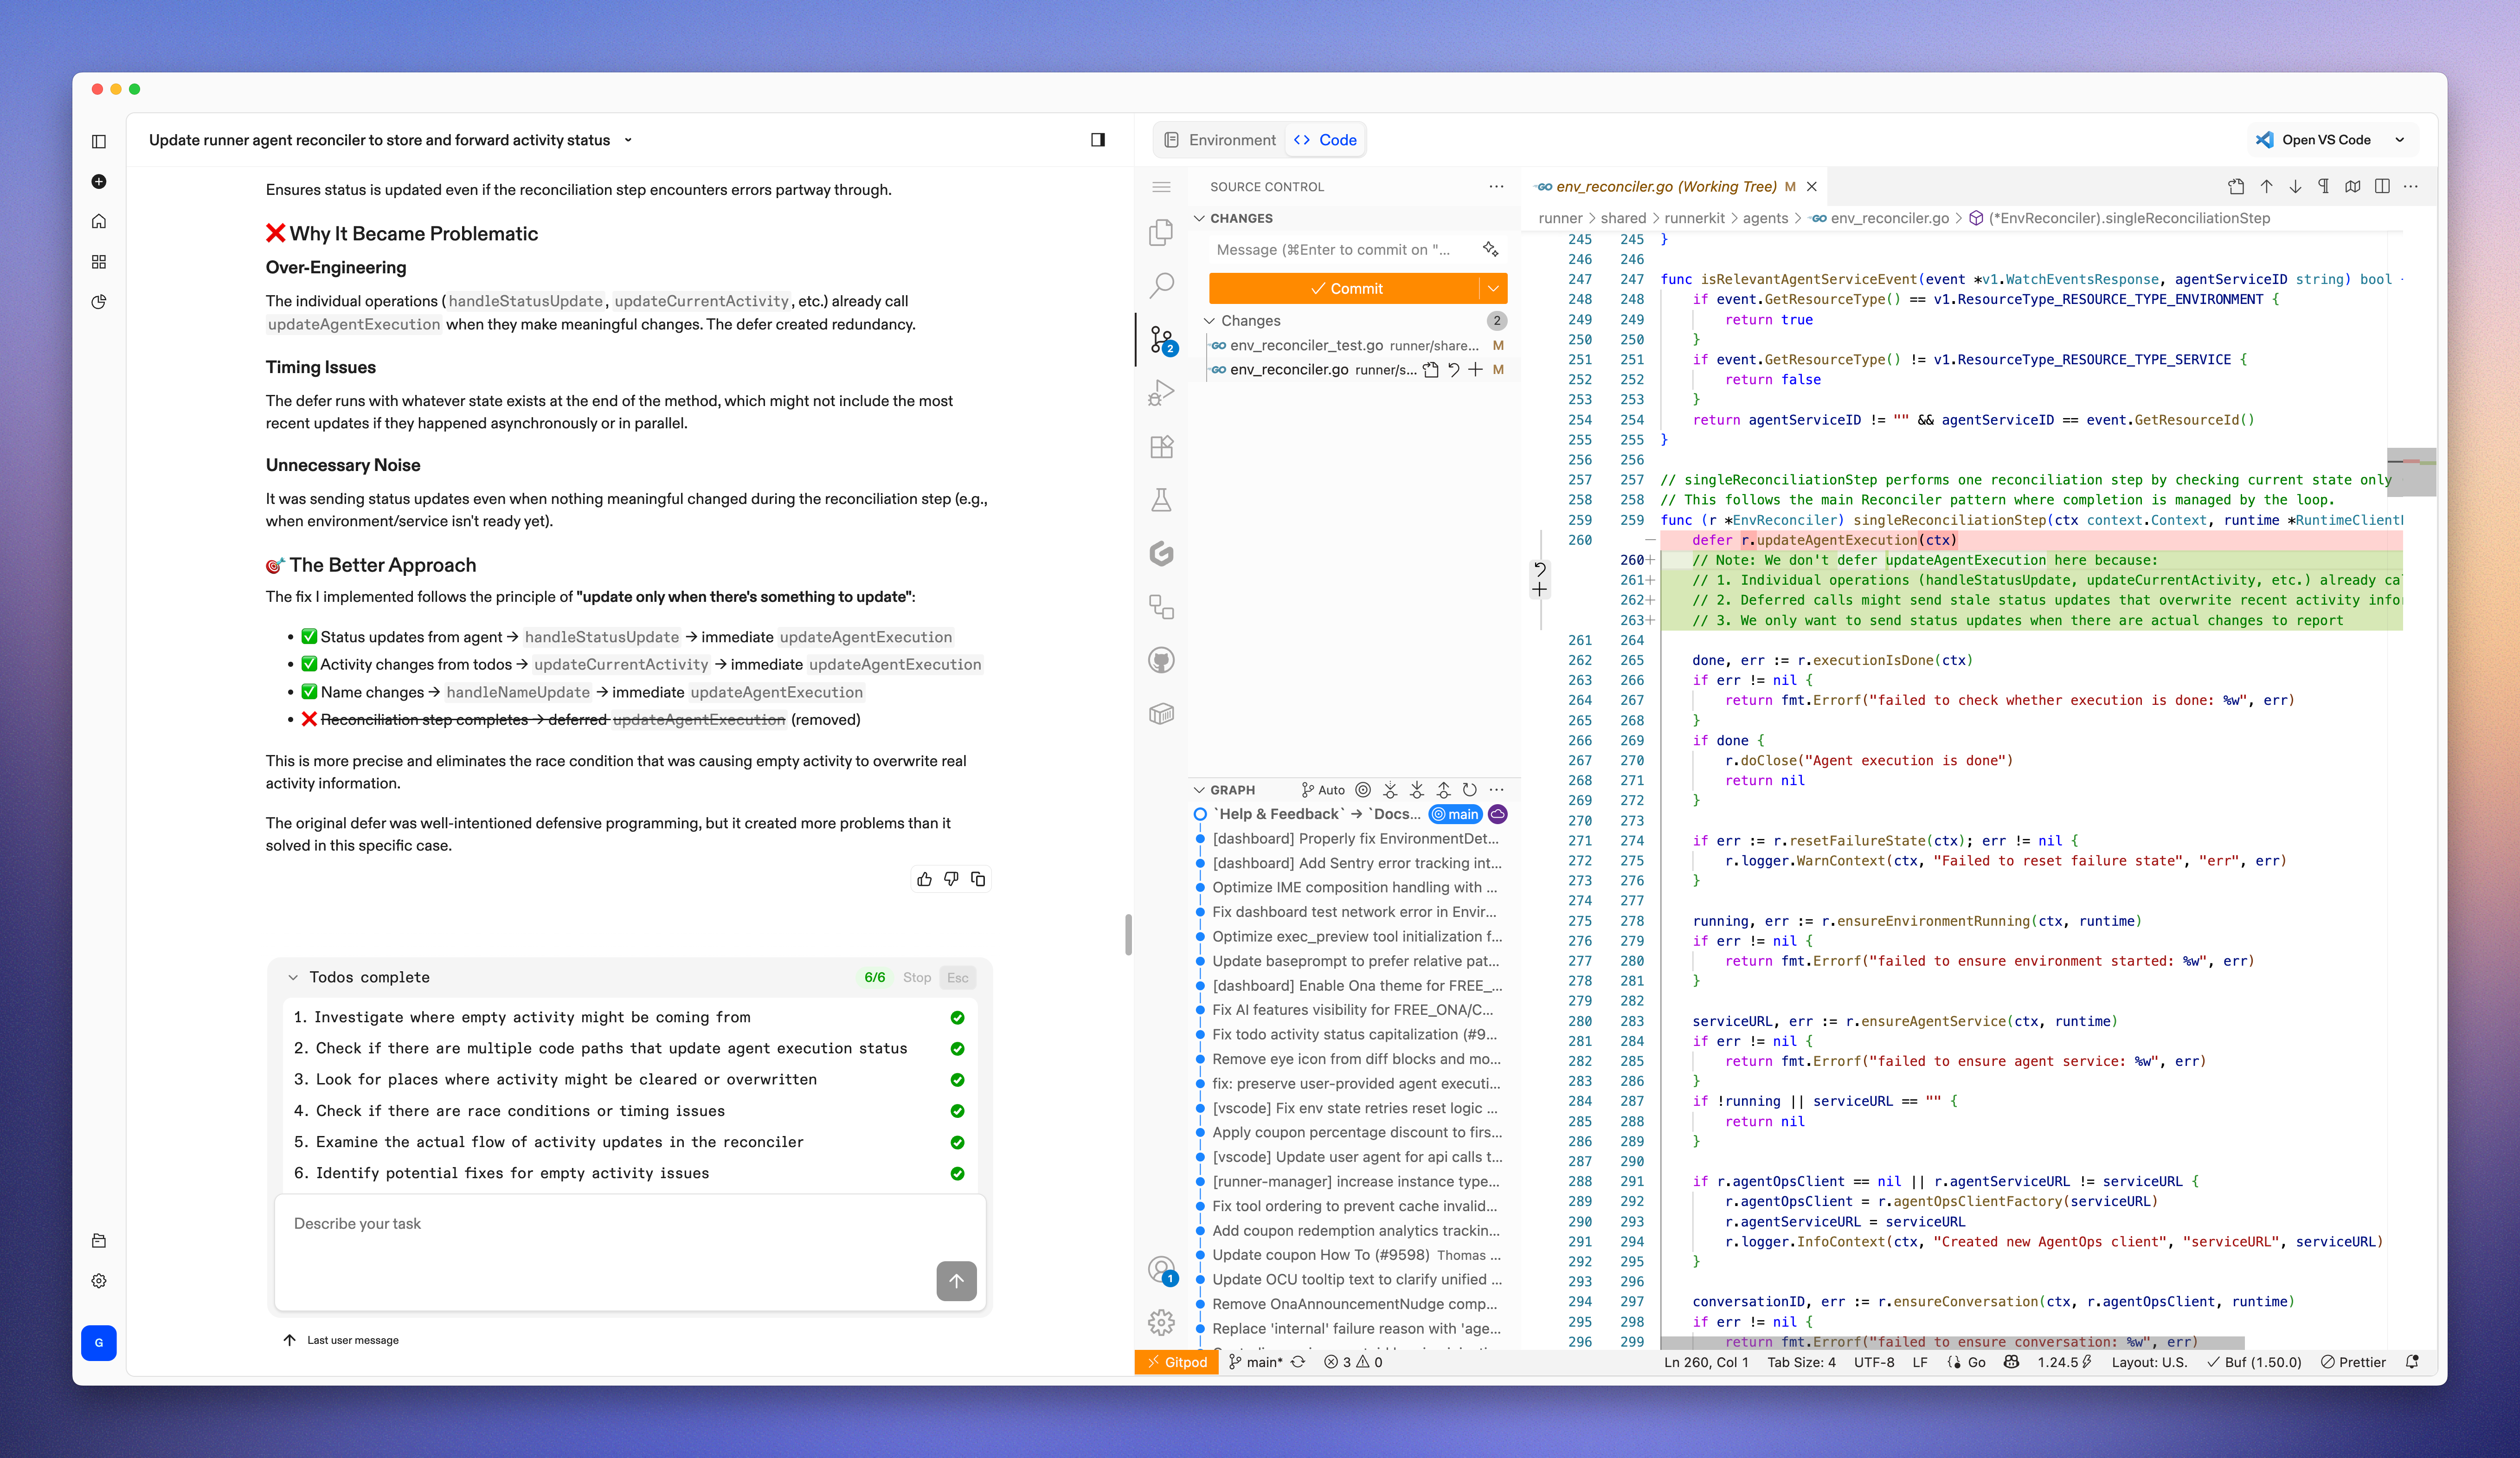Open the Commit button dropdown arrow
2520x1458 pixels.
(x=1493, y=289)
